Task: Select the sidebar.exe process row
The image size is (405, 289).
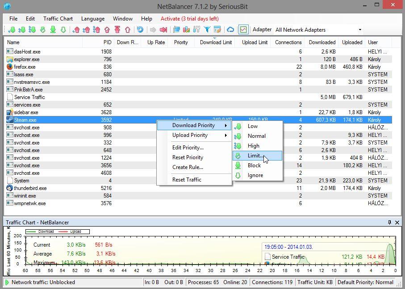Action: point(198,112)
